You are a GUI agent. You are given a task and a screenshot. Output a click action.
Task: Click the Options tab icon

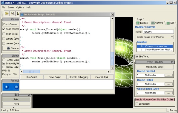coord(153,23)
